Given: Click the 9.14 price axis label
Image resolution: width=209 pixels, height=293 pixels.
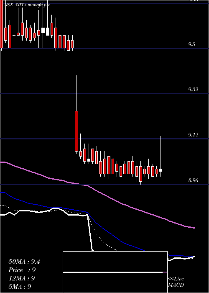Looking at the screenshot, I should tap(193, 134).
